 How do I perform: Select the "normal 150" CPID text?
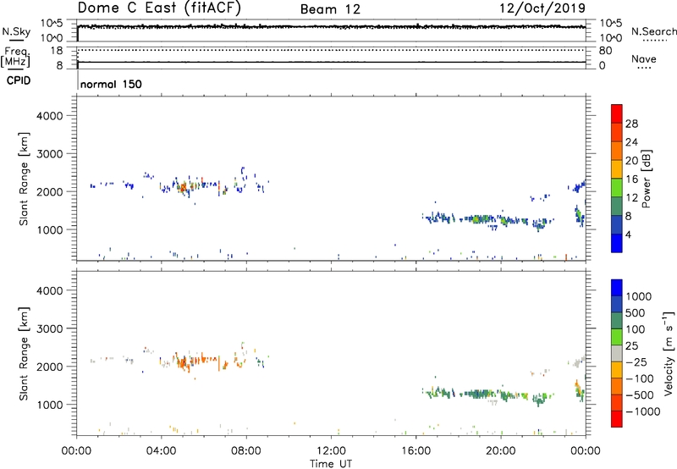click(111, 84)
